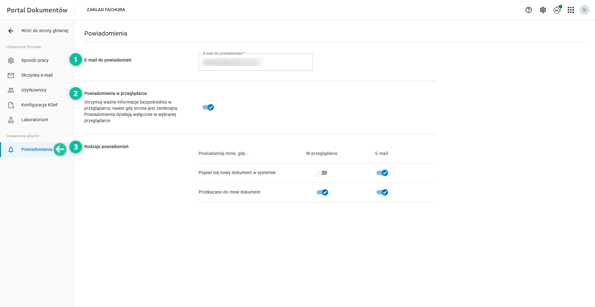Open the SI user avatar menu

pos(584,10)
